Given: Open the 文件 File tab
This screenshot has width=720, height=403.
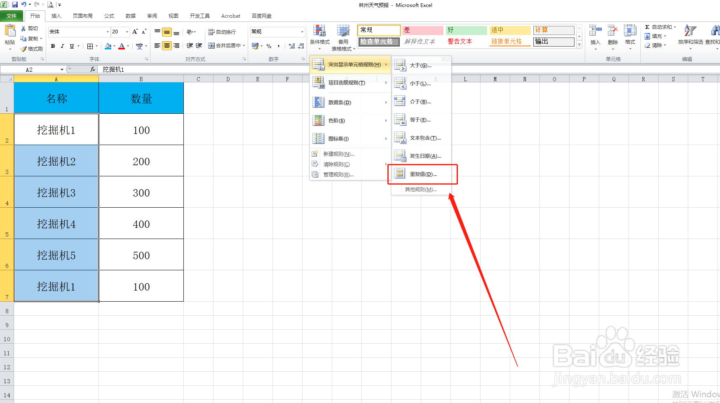Looking at the screenshot, I should coord(12,16).
